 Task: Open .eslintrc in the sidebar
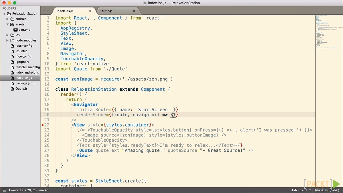pyautogui.click(x=21, y=51)
